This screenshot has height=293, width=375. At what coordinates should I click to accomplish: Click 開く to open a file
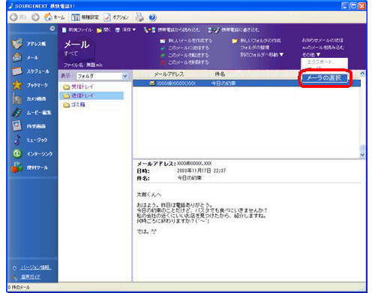pos(103,30)
